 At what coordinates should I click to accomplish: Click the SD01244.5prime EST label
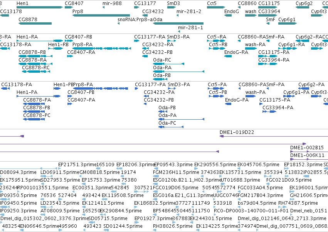click(123, 226)
